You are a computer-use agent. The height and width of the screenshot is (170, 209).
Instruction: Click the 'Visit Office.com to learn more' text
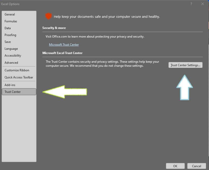pyautogui.click(x=95, y=37)
